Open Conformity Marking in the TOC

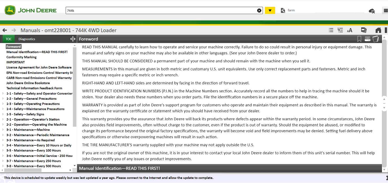tap(21, 57)
